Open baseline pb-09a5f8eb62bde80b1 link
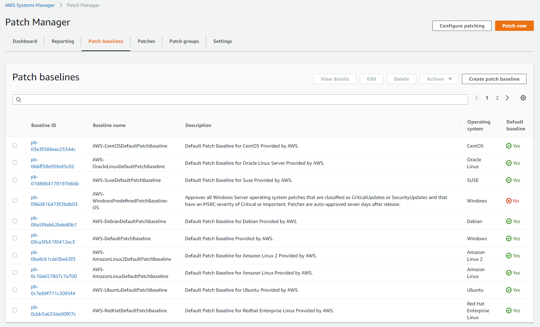This screenshot has width=540, height=327. point(54,221)
